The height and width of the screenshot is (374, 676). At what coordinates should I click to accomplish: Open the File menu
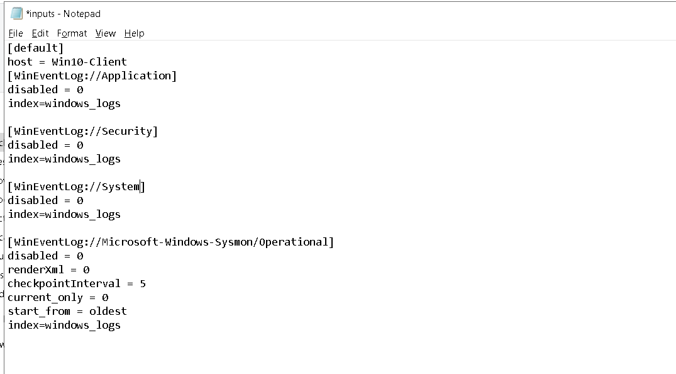(x=16, y=33)
